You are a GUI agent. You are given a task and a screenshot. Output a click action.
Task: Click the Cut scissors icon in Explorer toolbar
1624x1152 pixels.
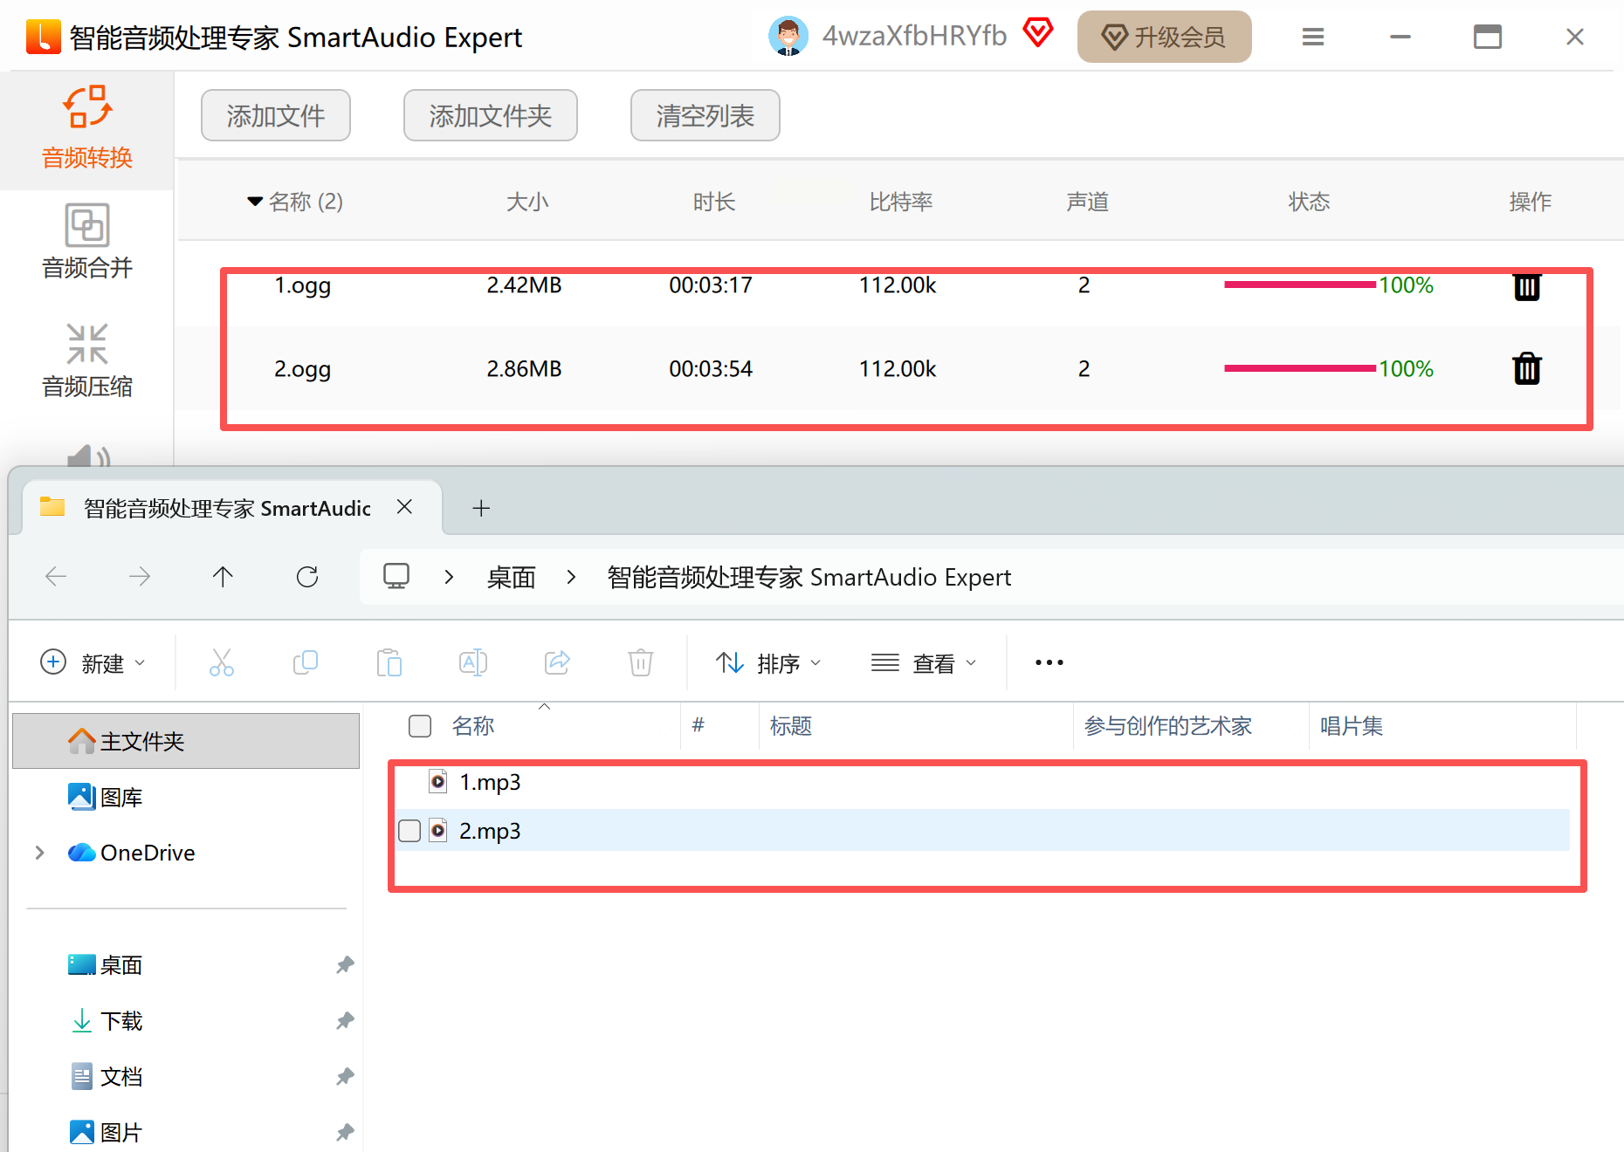tap(222, 662)
